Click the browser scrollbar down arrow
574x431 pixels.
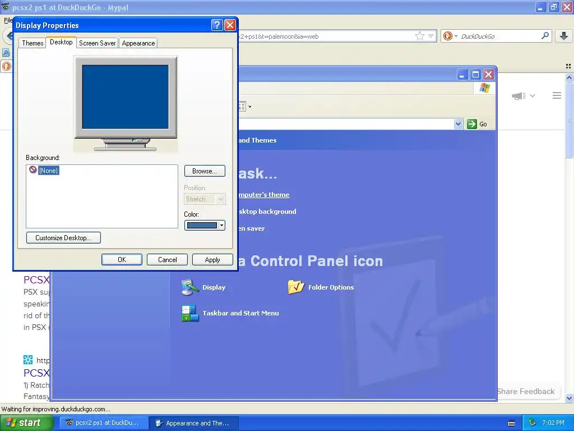[569, 398]
